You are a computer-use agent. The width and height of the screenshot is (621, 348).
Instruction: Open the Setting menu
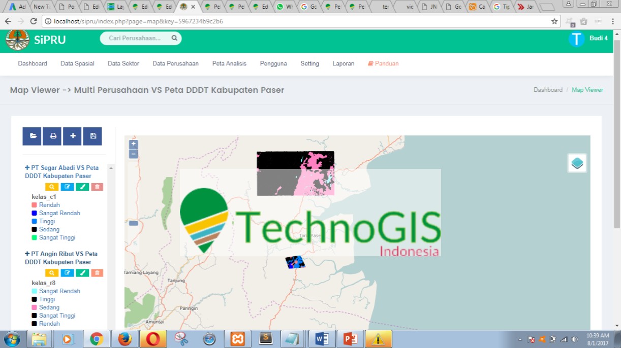pos(309,63)
